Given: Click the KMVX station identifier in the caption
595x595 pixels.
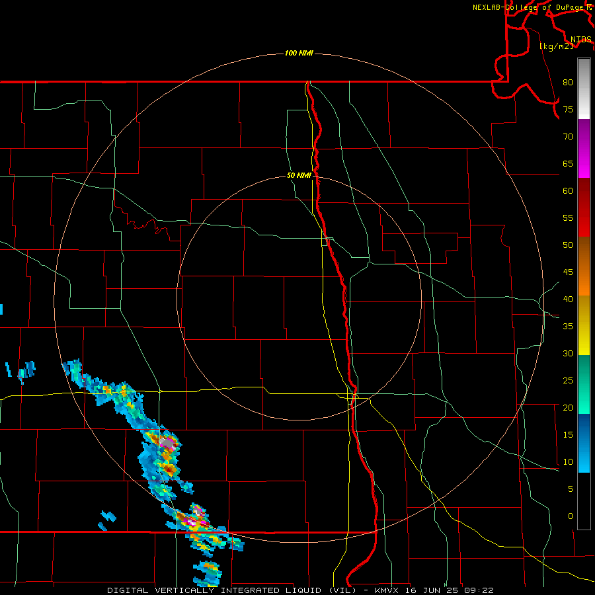Looking at the screenshot, I should (x=388, y=590).
